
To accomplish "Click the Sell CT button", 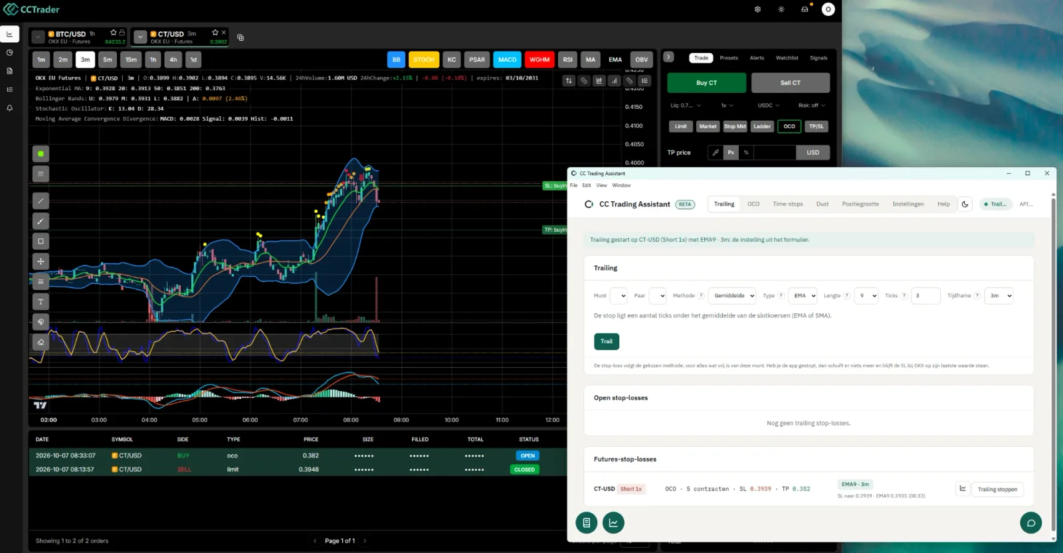I will point(791,83).
